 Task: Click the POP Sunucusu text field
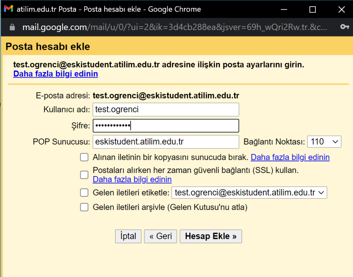click(165, 142)
